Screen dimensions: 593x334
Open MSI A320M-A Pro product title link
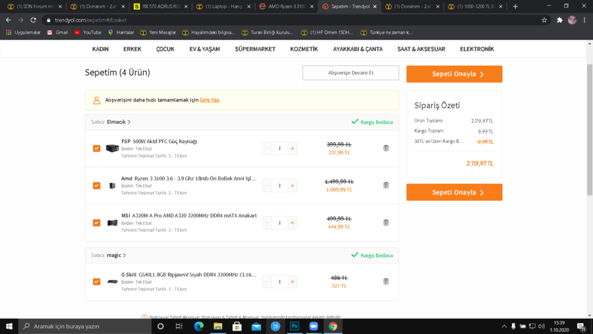click(x=188, y=215)
